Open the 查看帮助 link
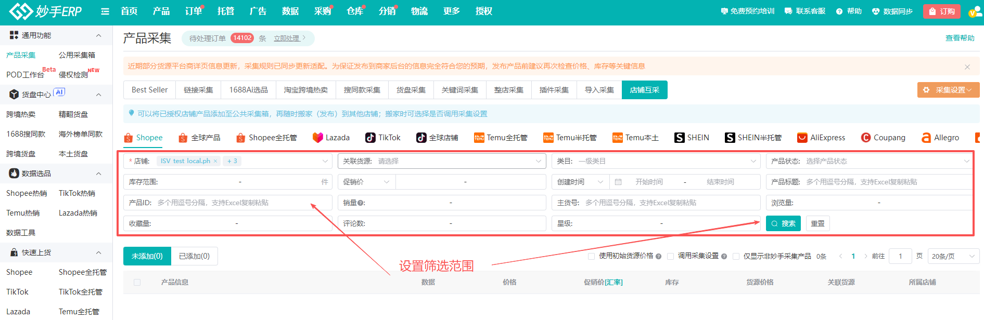This screenshot has height=320, width=984. coord(960,38)
